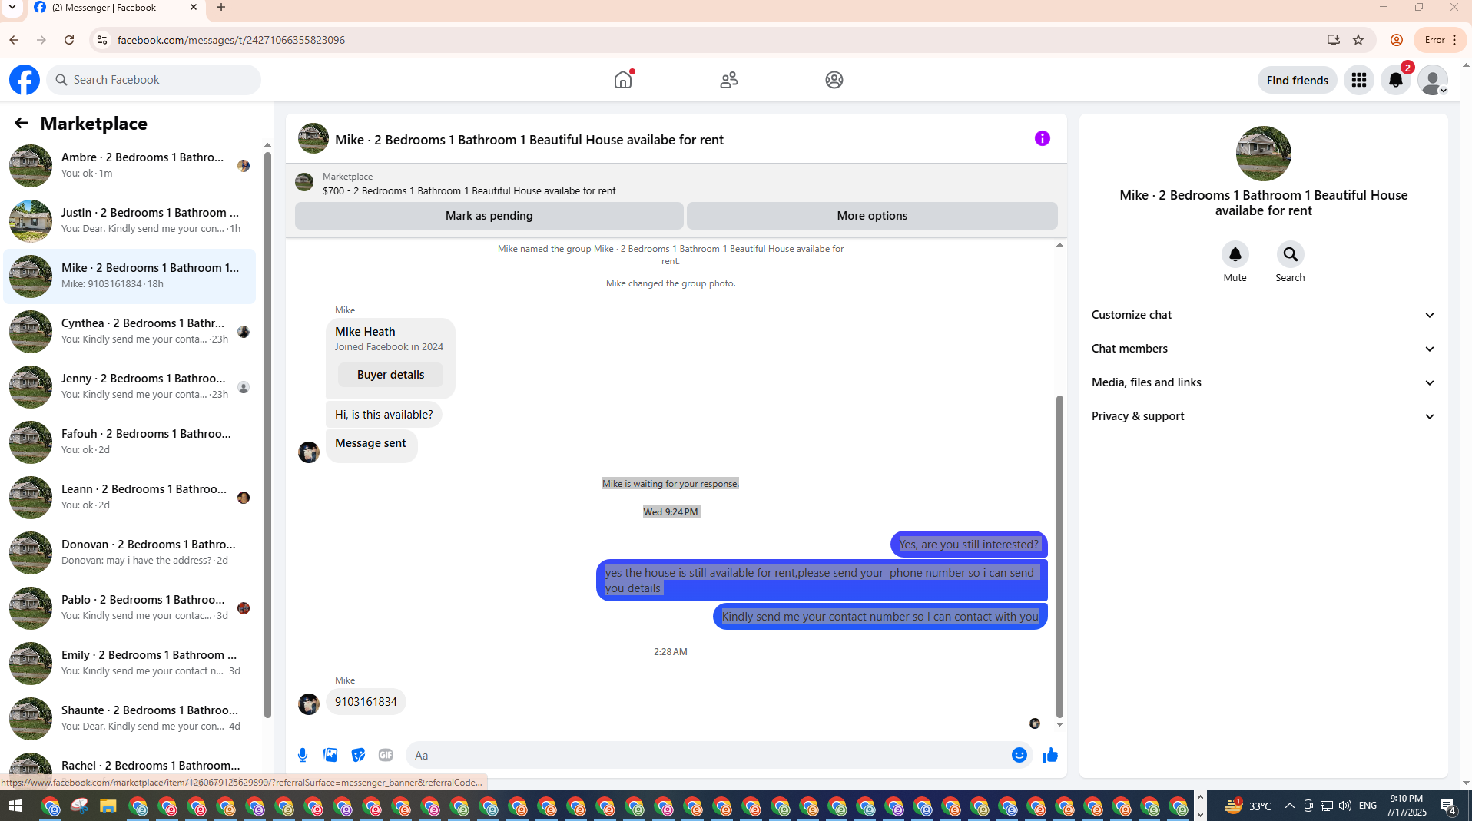Click the Facebook logo
The width and height of the screenshot is (1472, 821).
(x=25, y=80)
